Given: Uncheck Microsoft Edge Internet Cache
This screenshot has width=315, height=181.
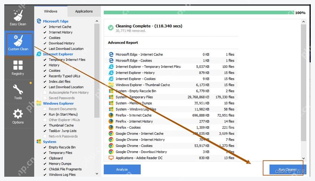Looking at the screenshot, I should (45, 27).
